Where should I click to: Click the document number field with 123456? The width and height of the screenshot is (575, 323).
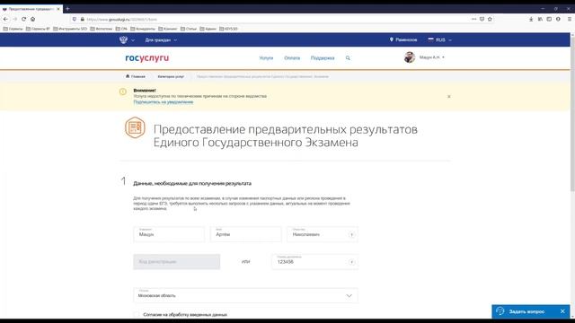(315, 262)
